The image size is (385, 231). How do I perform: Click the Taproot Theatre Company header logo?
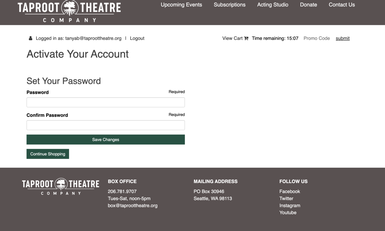(69, 11)
